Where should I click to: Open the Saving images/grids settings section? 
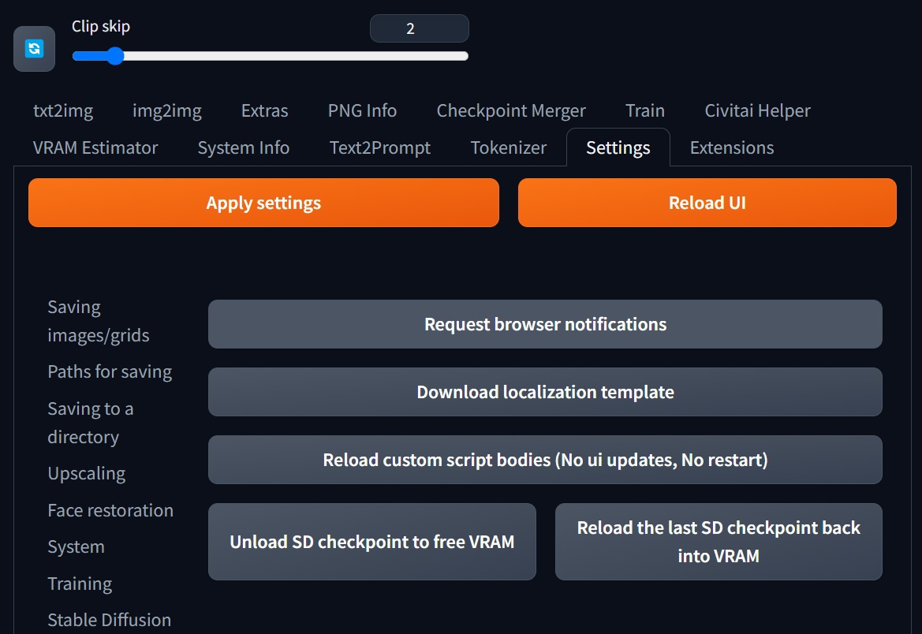[x=99, y=321]
